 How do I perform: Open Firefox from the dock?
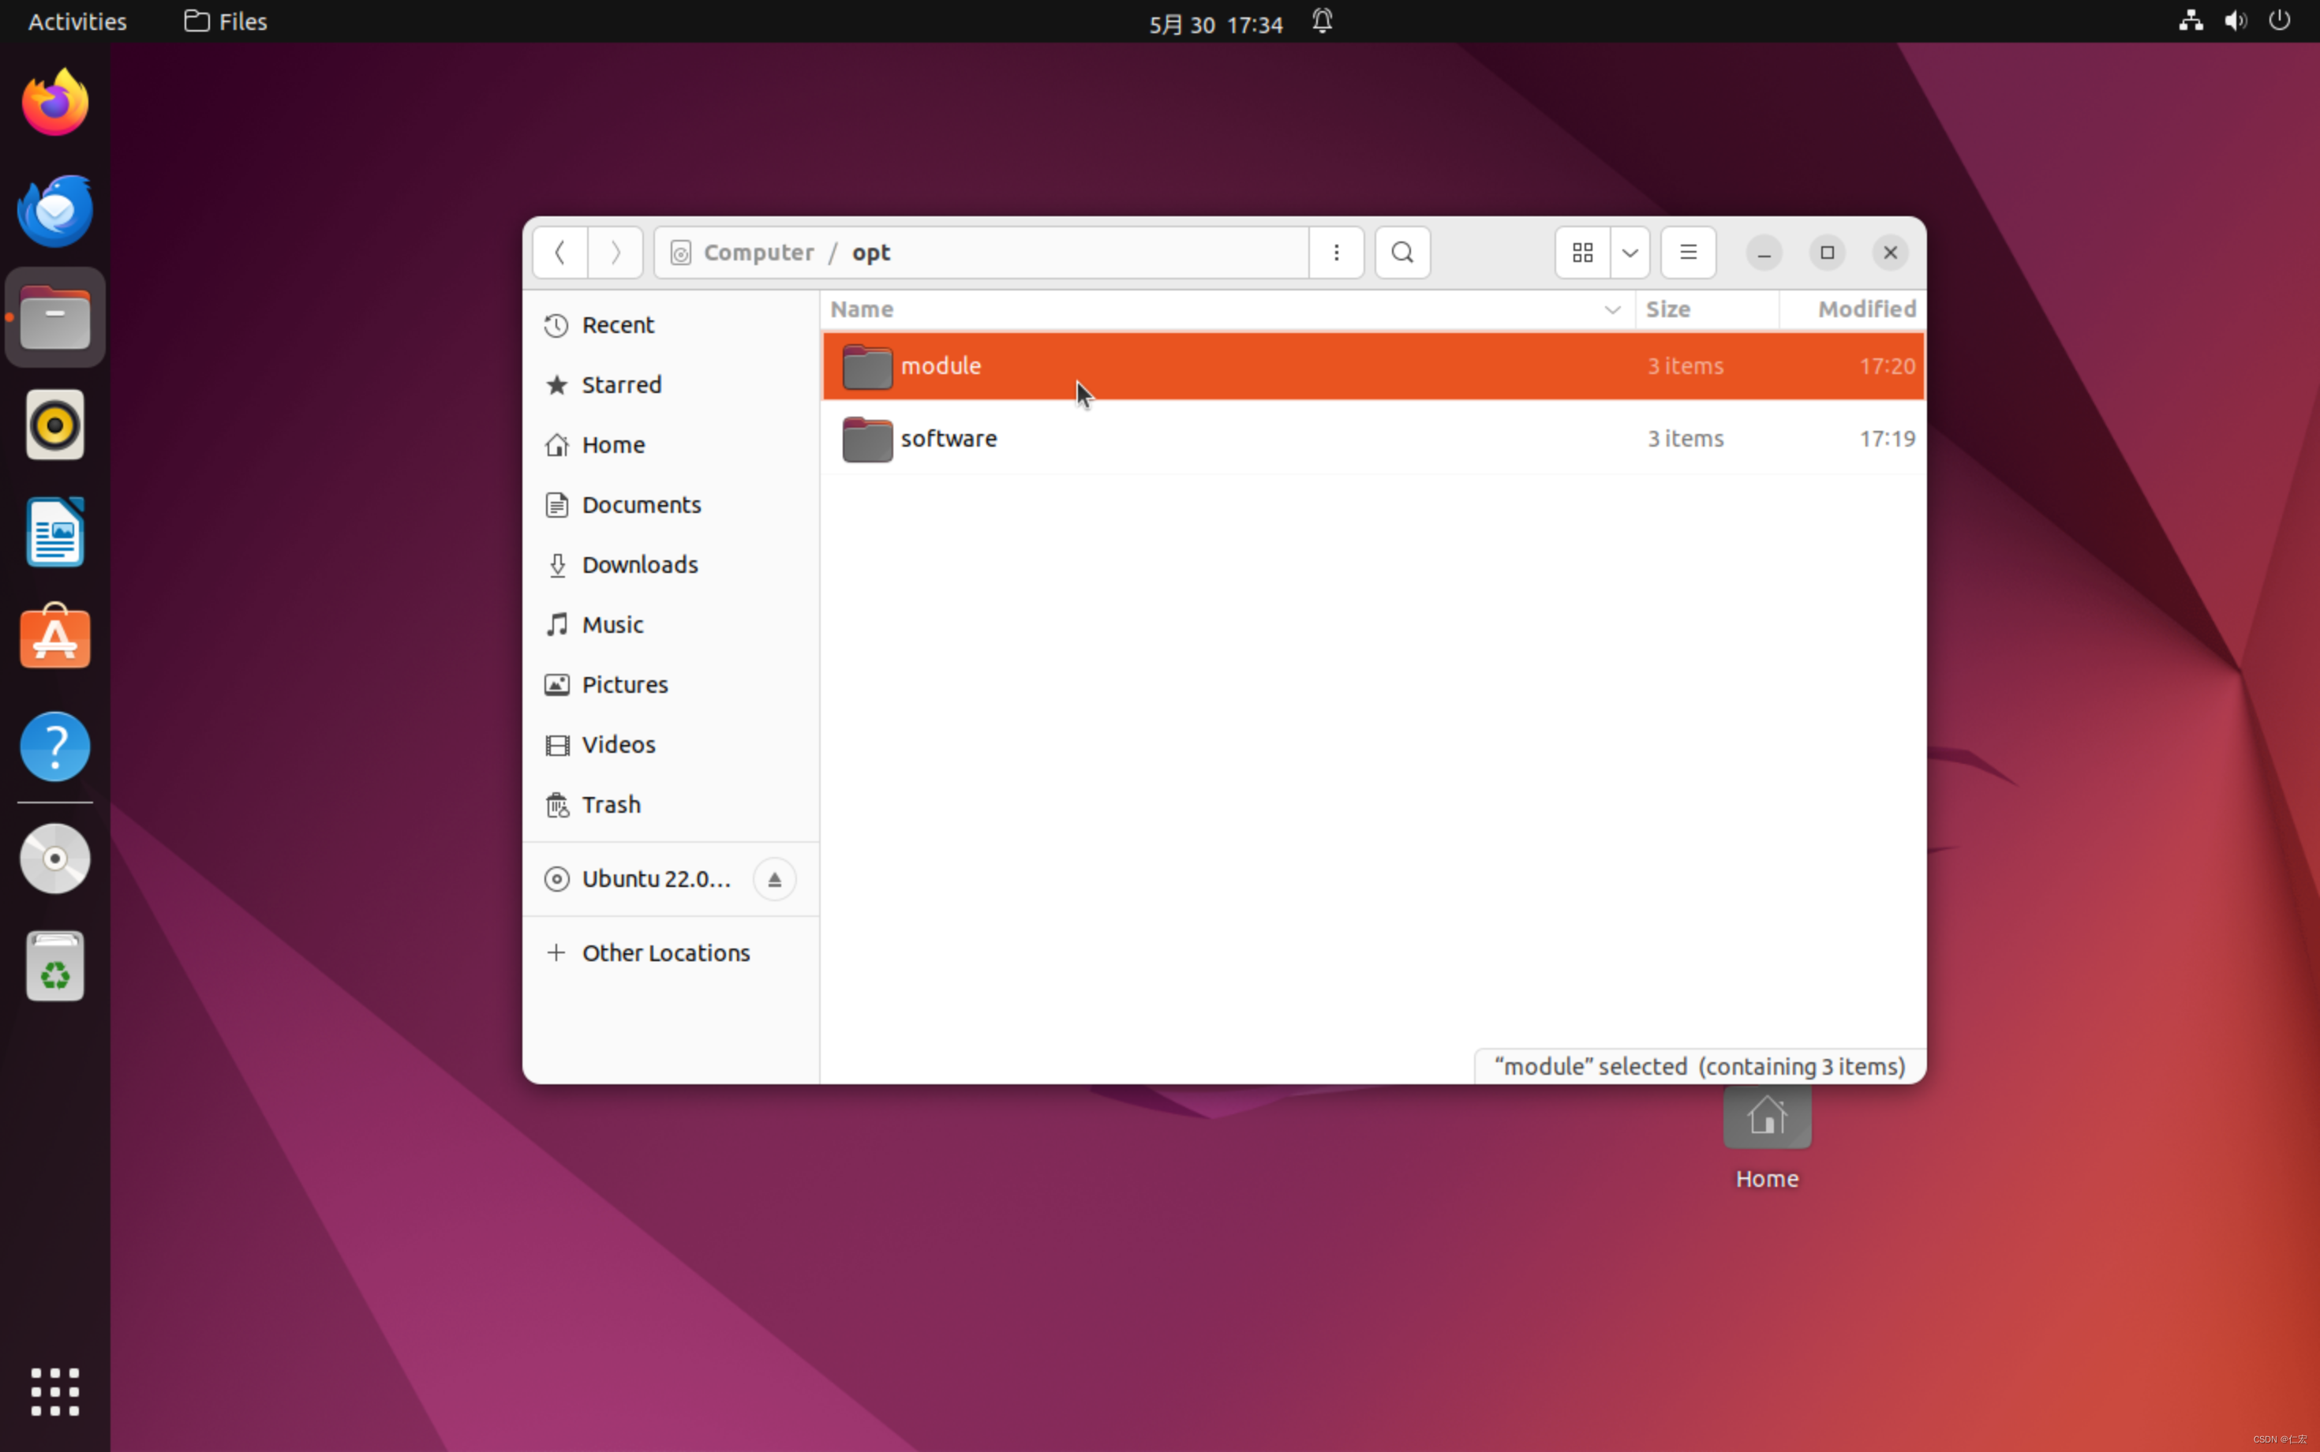click(x=54, y=100)
